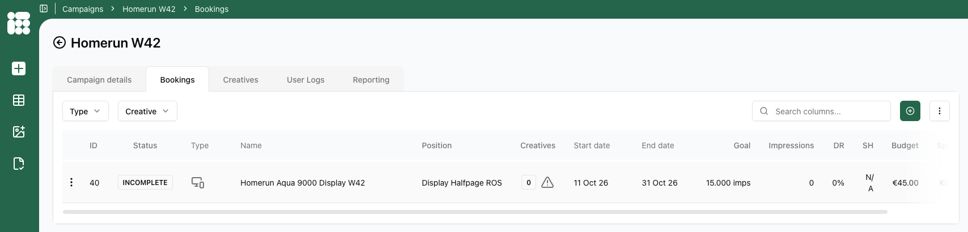Image resolution: width=968 pixels, height=232 pixels.
Task: Open the Reporting tab
Action: point(371,80)
